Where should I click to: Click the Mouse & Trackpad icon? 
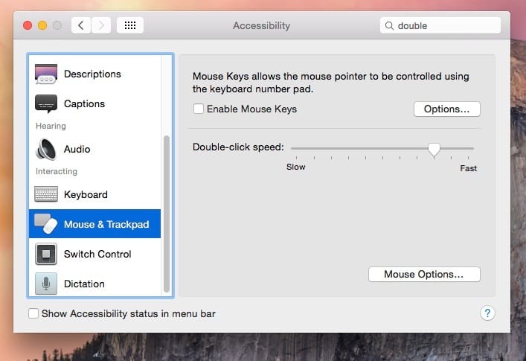click(46, 224)
